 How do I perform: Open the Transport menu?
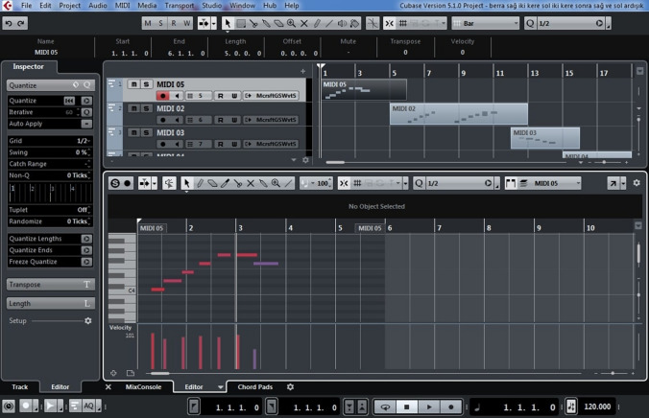[180, 6]
